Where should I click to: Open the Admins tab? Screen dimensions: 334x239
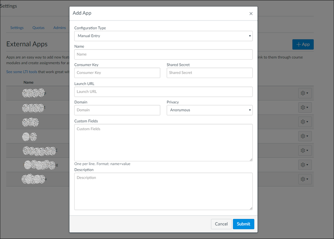(x=60, y=28)
